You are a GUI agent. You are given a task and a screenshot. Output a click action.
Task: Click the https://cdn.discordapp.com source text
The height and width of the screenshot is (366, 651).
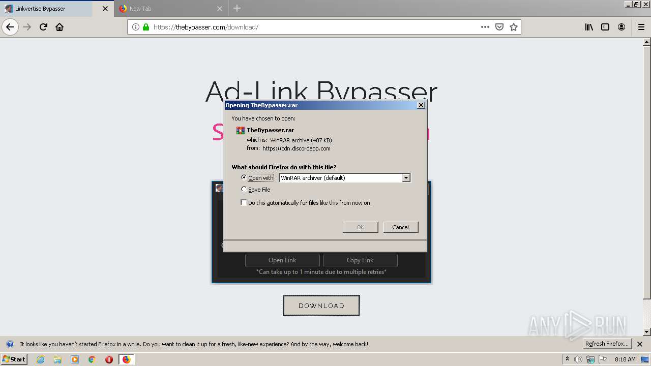(x=297, y=148)
